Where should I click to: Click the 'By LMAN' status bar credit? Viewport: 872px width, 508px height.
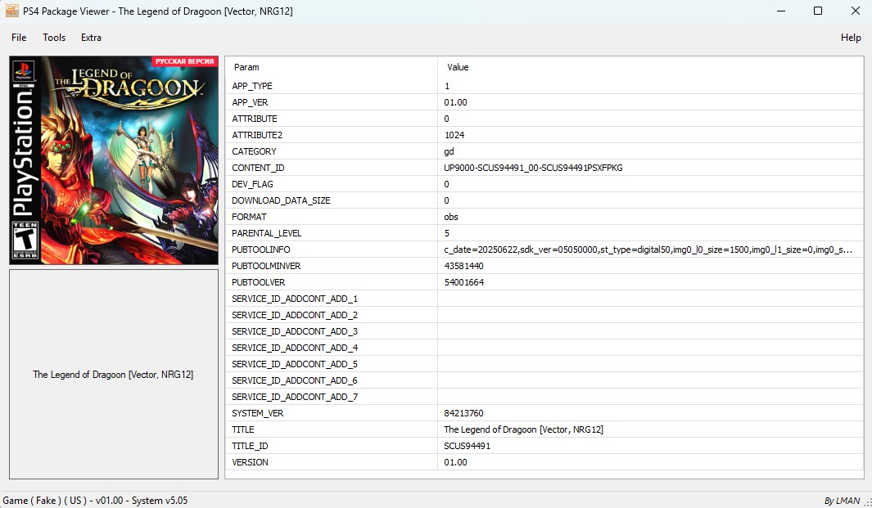click(842, 501)
